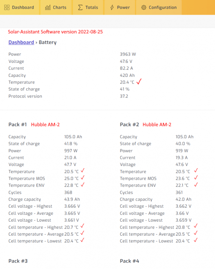Screen dimensions: 215x269
Task: Click the Dashboard grid icon
Action: coord(7,8)
